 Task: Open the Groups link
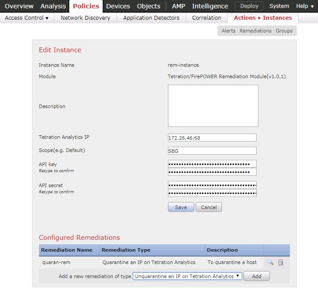click(x=284, y=31)
